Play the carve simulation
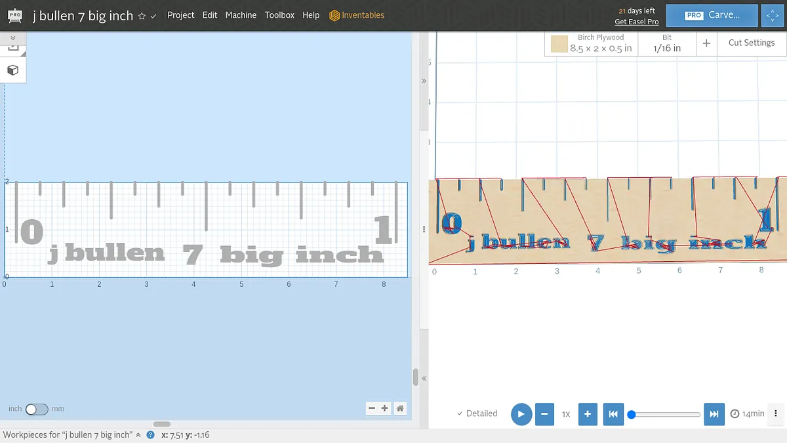The image size is (787, 443). coord(521,414)
